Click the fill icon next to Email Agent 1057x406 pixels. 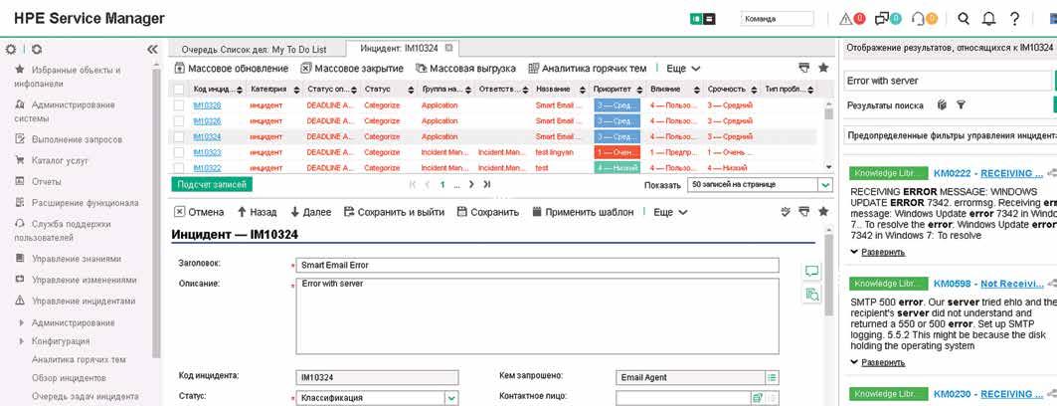tap(772, 378)
